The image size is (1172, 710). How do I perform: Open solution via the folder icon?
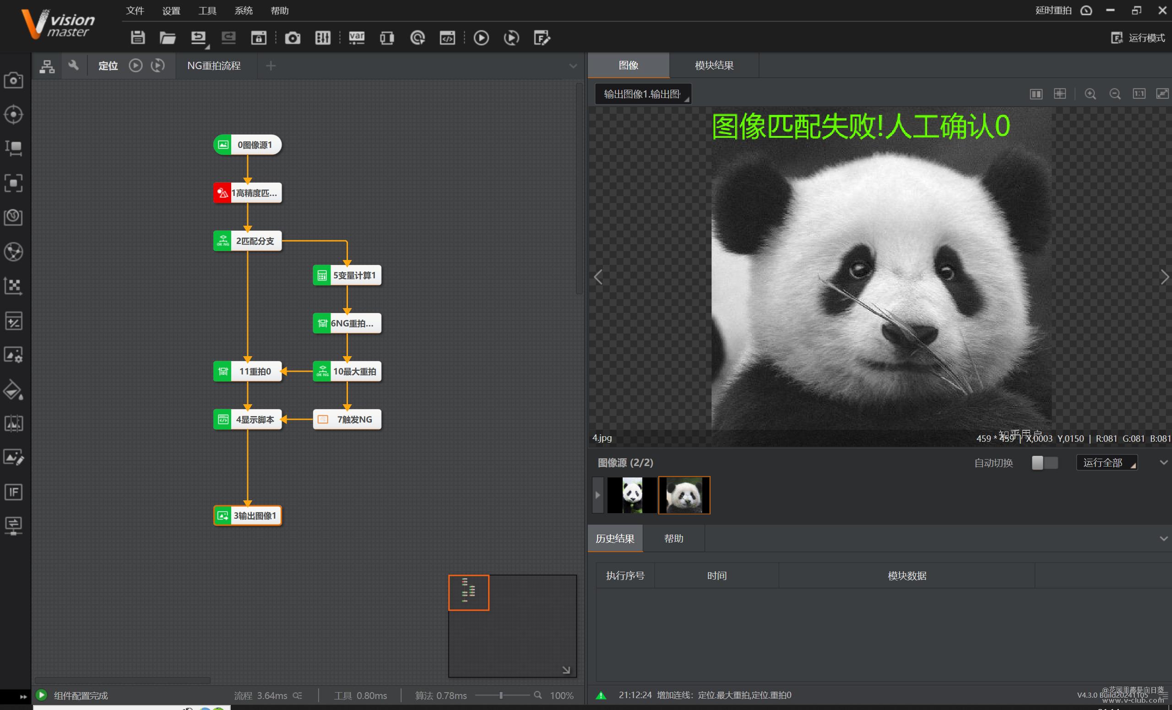click(x=168, y=38)
